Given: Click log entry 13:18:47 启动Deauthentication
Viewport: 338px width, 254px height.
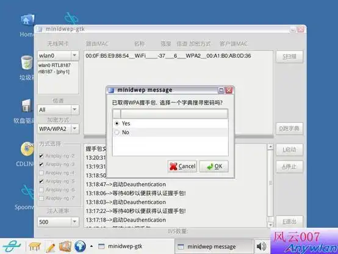Looking at the screenshot, I should 126,184.
